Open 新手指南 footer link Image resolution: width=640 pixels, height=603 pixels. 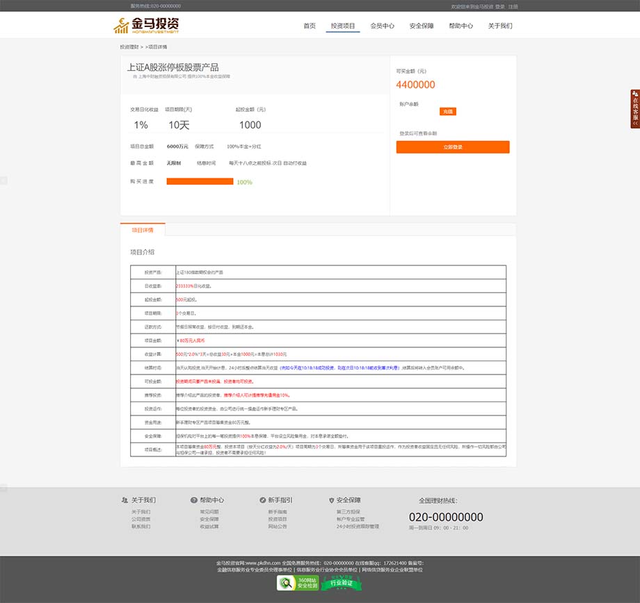pyautogui.click(x=278, y=512)
